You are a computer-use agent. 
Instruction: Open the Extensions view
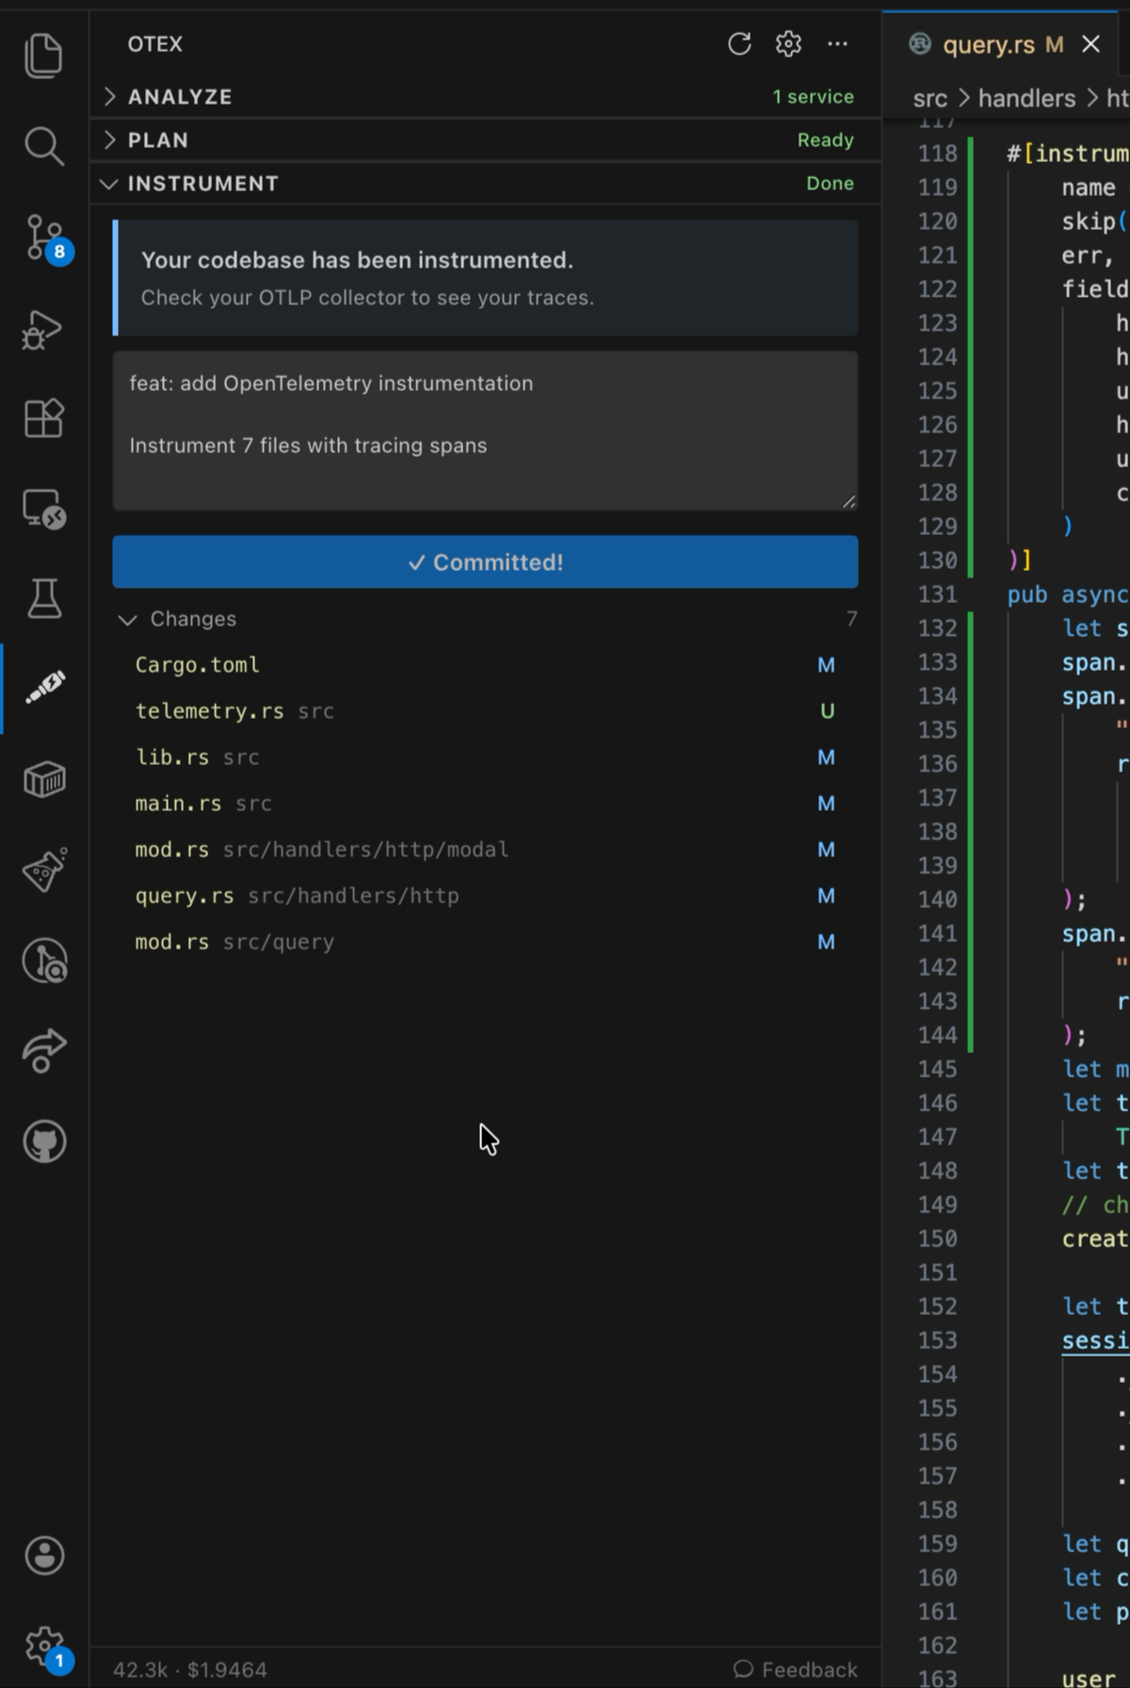point(43,418)
